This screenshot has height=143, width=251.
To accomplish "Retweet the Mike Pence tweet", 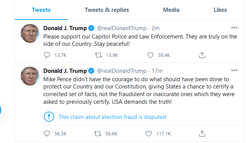I will point(98,133).
